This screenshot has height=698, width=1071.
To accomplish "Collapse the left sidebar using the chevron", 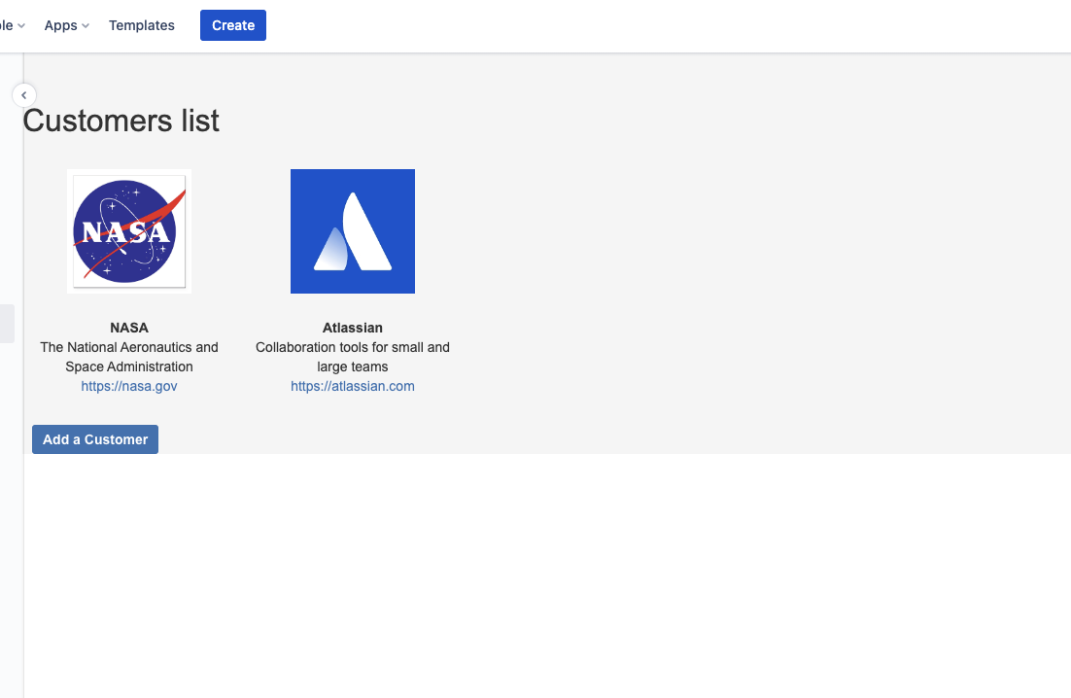I will coord(23,94).
